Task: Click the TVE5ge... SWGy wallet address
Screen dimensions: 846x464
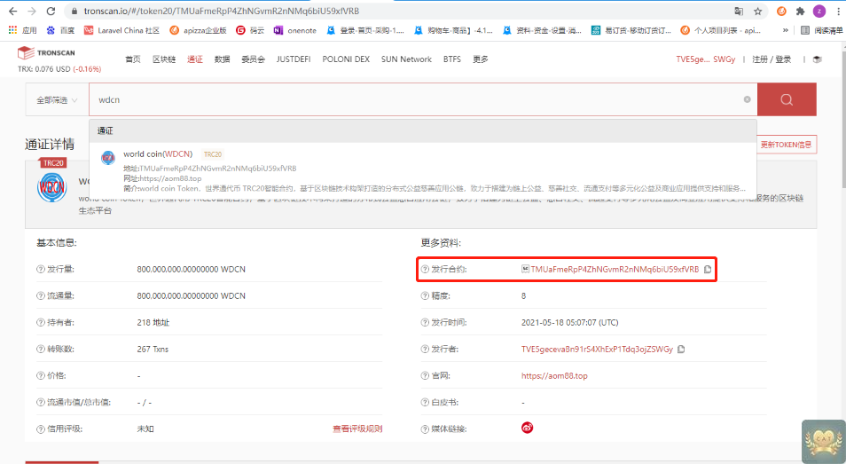Action: click(x=706, y=59)
